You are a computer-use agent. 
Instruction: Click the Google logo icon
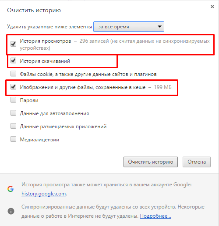(11, 189)
